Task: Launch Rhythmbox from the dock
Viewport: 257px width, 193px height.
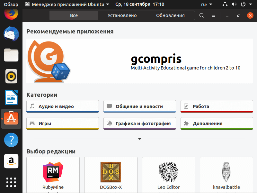Action: [11, 76]
